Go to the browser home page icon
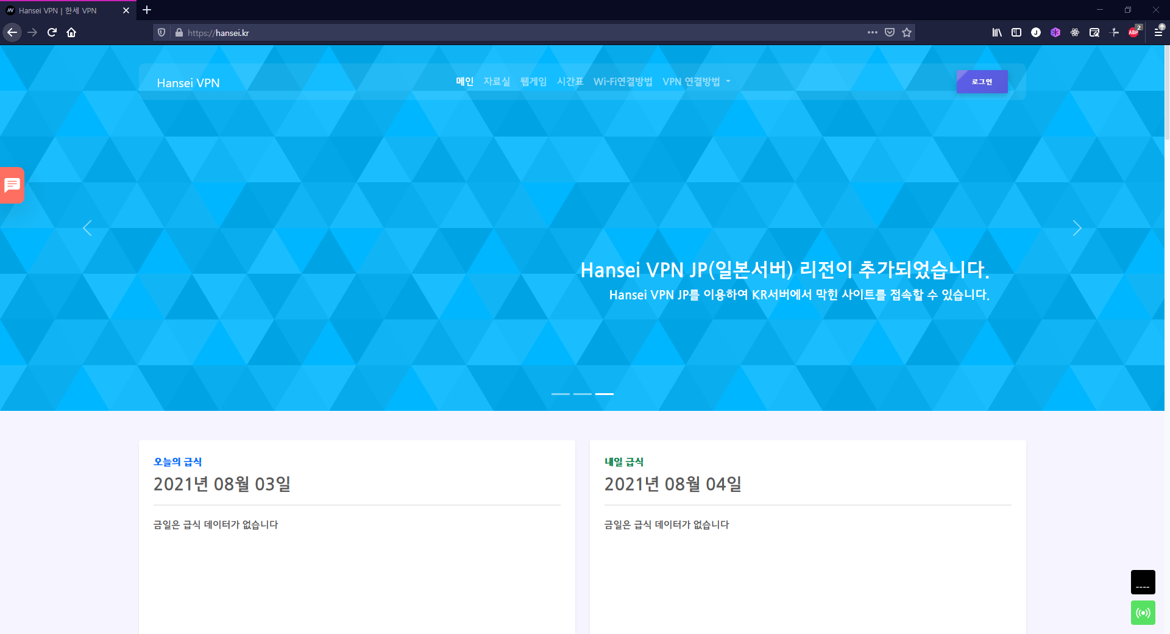1170x634 pixels. 71,32
